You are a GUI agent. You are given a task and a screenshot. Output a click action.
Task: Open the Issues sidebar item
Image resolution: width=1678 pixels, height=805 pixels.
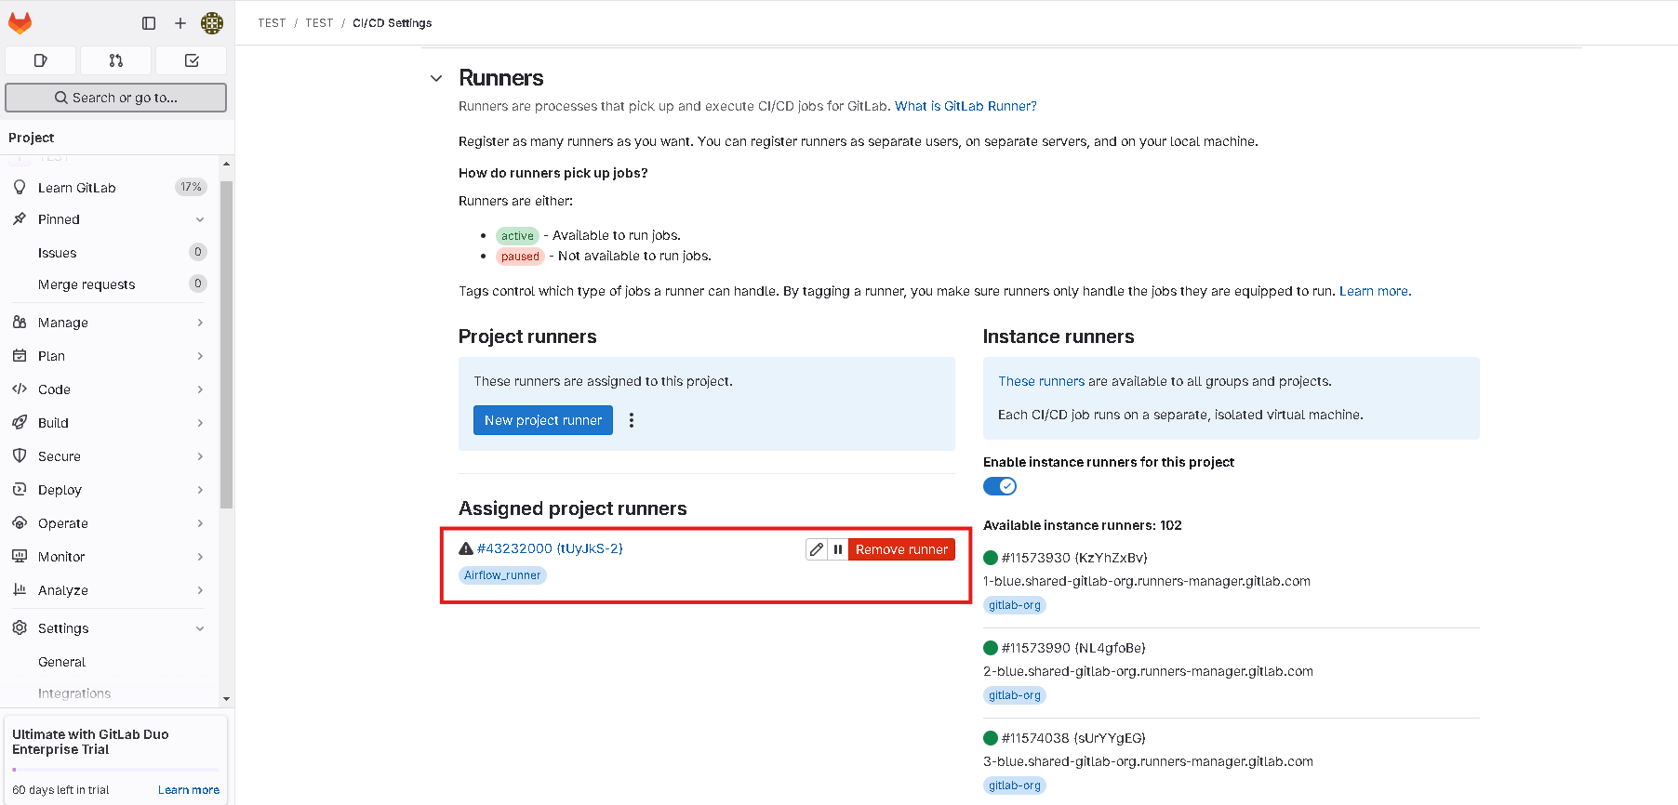109,253
